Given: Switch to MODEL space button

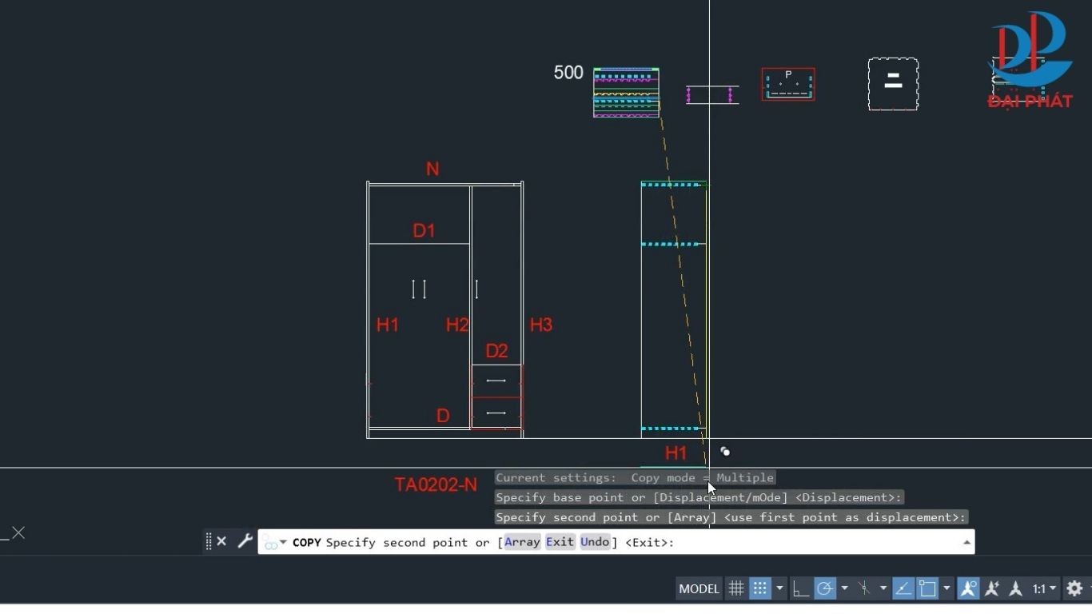Looking at the screenshot, I should (x=699, y=588).
